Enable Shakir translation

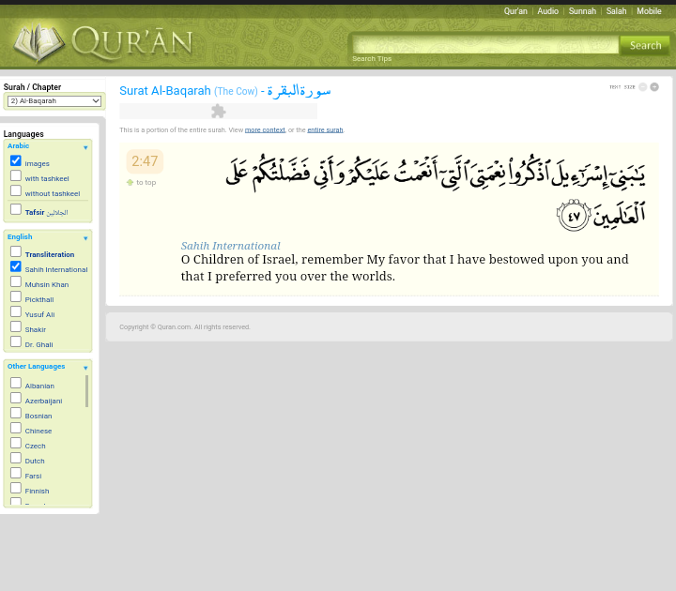pos(16,327)
